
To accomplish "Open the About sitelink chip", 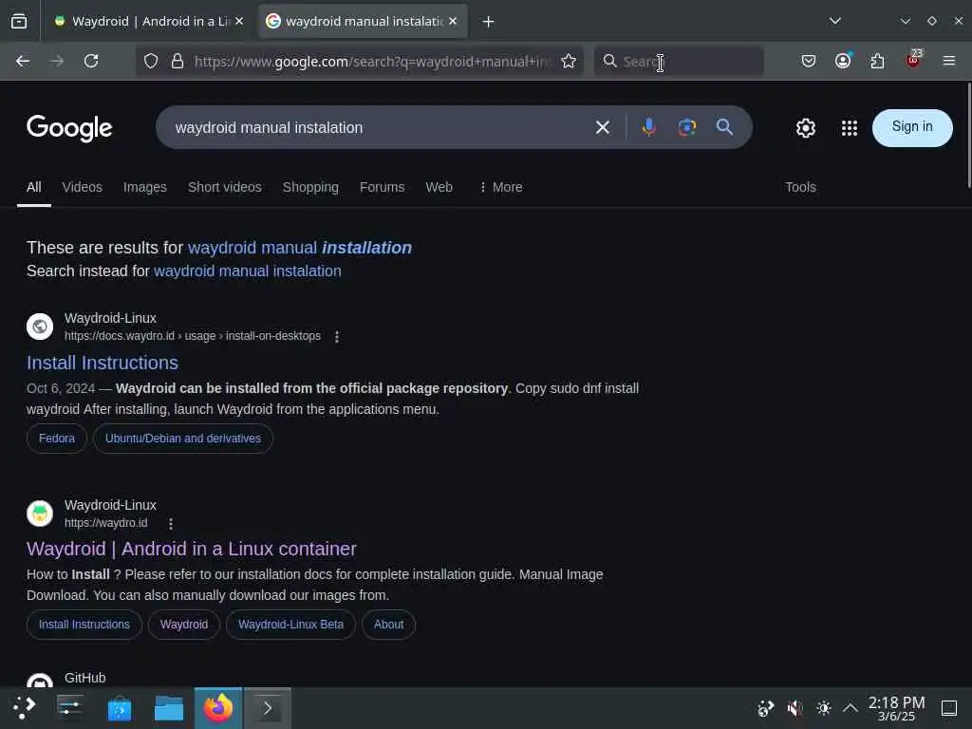I will pos(388,625).
